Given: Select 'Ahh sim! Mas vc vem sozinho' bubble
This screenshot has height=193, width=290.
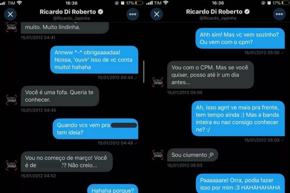Looking at the screenshot, I should click(x=240, y=39).
